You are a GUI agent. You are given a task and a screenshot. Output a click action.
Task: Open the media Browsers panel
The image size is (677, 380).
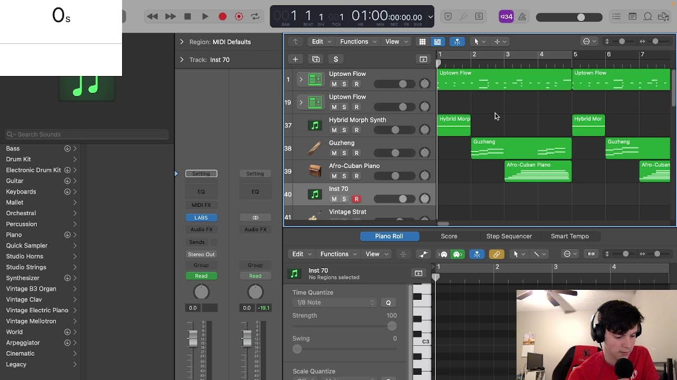[x=664, y=17]
